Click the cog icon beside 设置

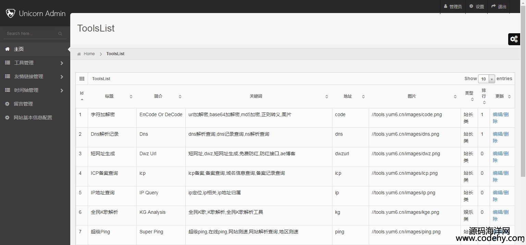click(x=471, y=6)
